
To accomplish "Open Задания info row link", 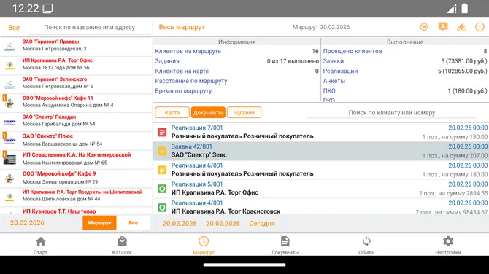I will [x=237, y=61].
